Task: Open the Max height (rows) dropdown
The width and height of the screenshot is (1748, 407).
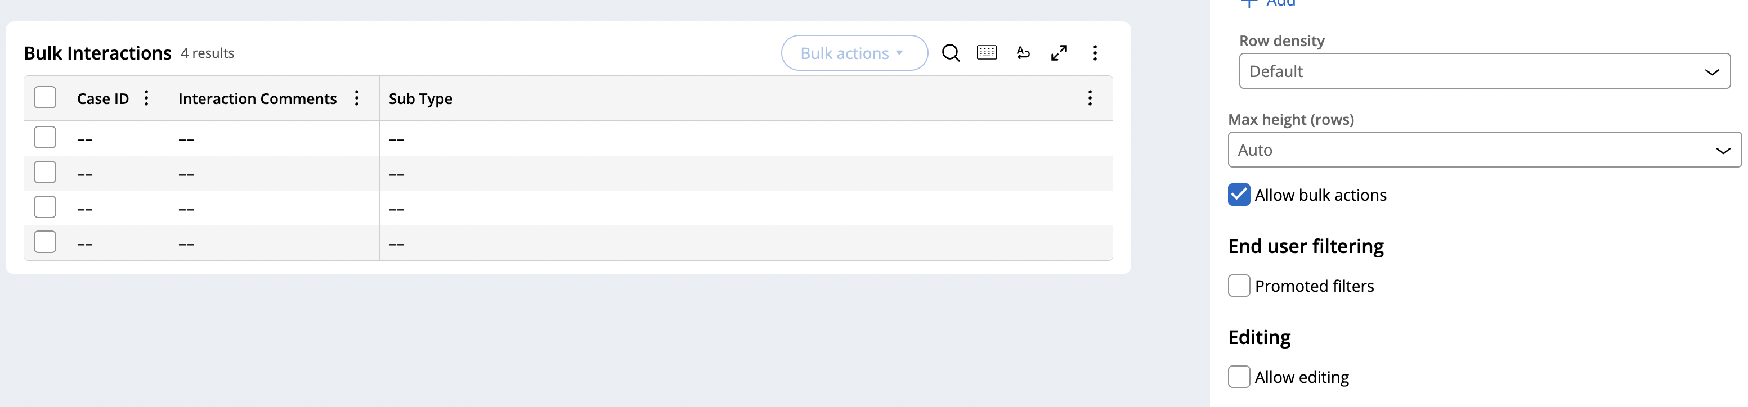Action: click(1484, 150)
